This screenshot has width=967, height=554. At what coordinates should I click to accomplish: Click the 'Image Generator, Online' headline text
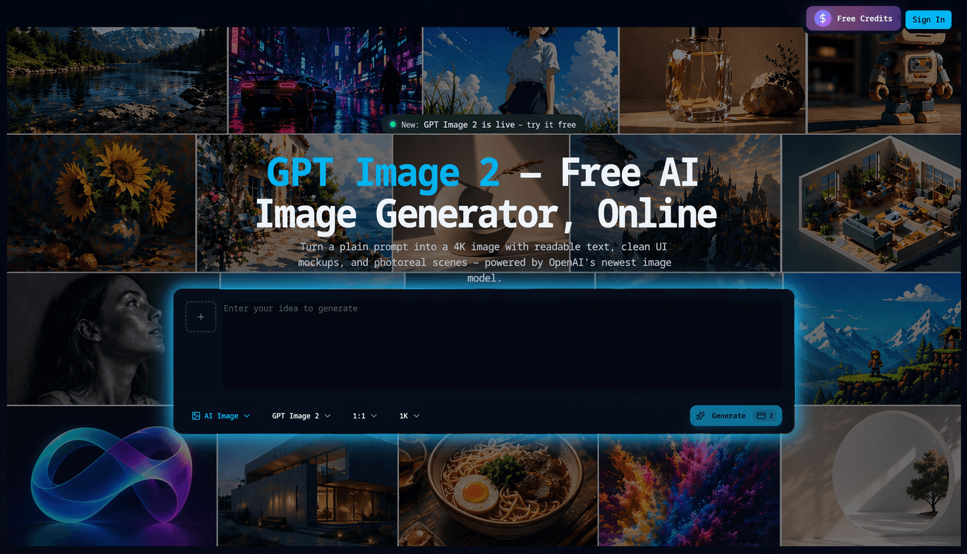coord(486,214)
